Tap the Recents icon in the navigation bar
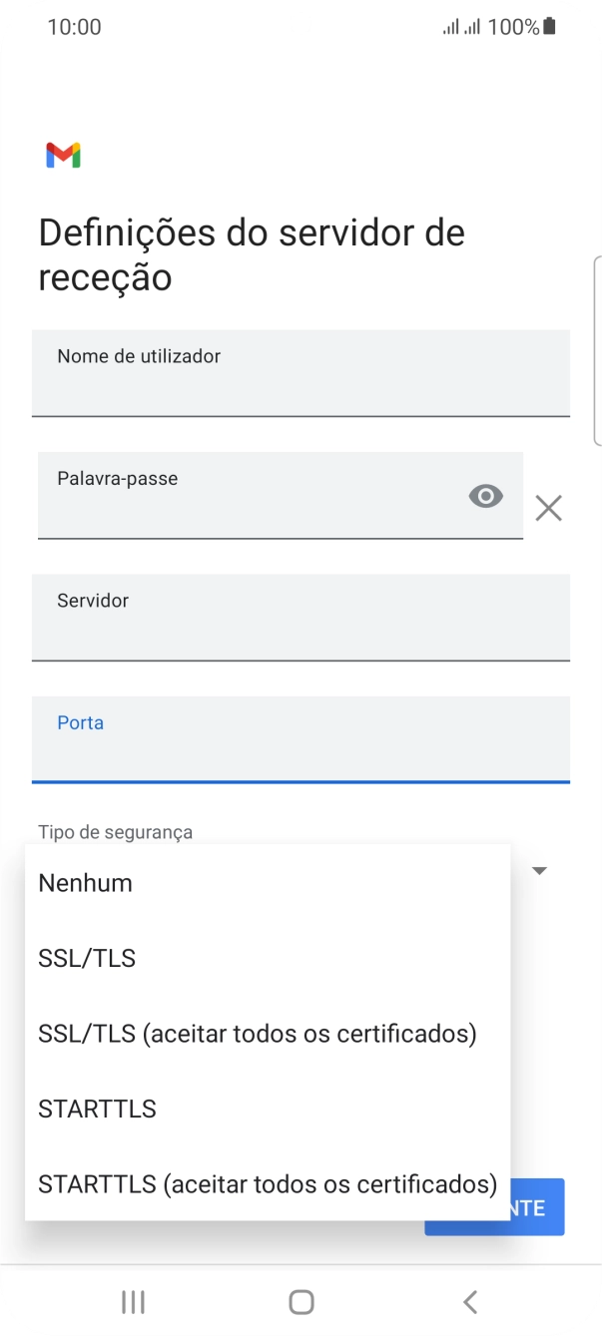Image resolution: width=602 pixels, height=1339 pixels. pos(132,1301)
